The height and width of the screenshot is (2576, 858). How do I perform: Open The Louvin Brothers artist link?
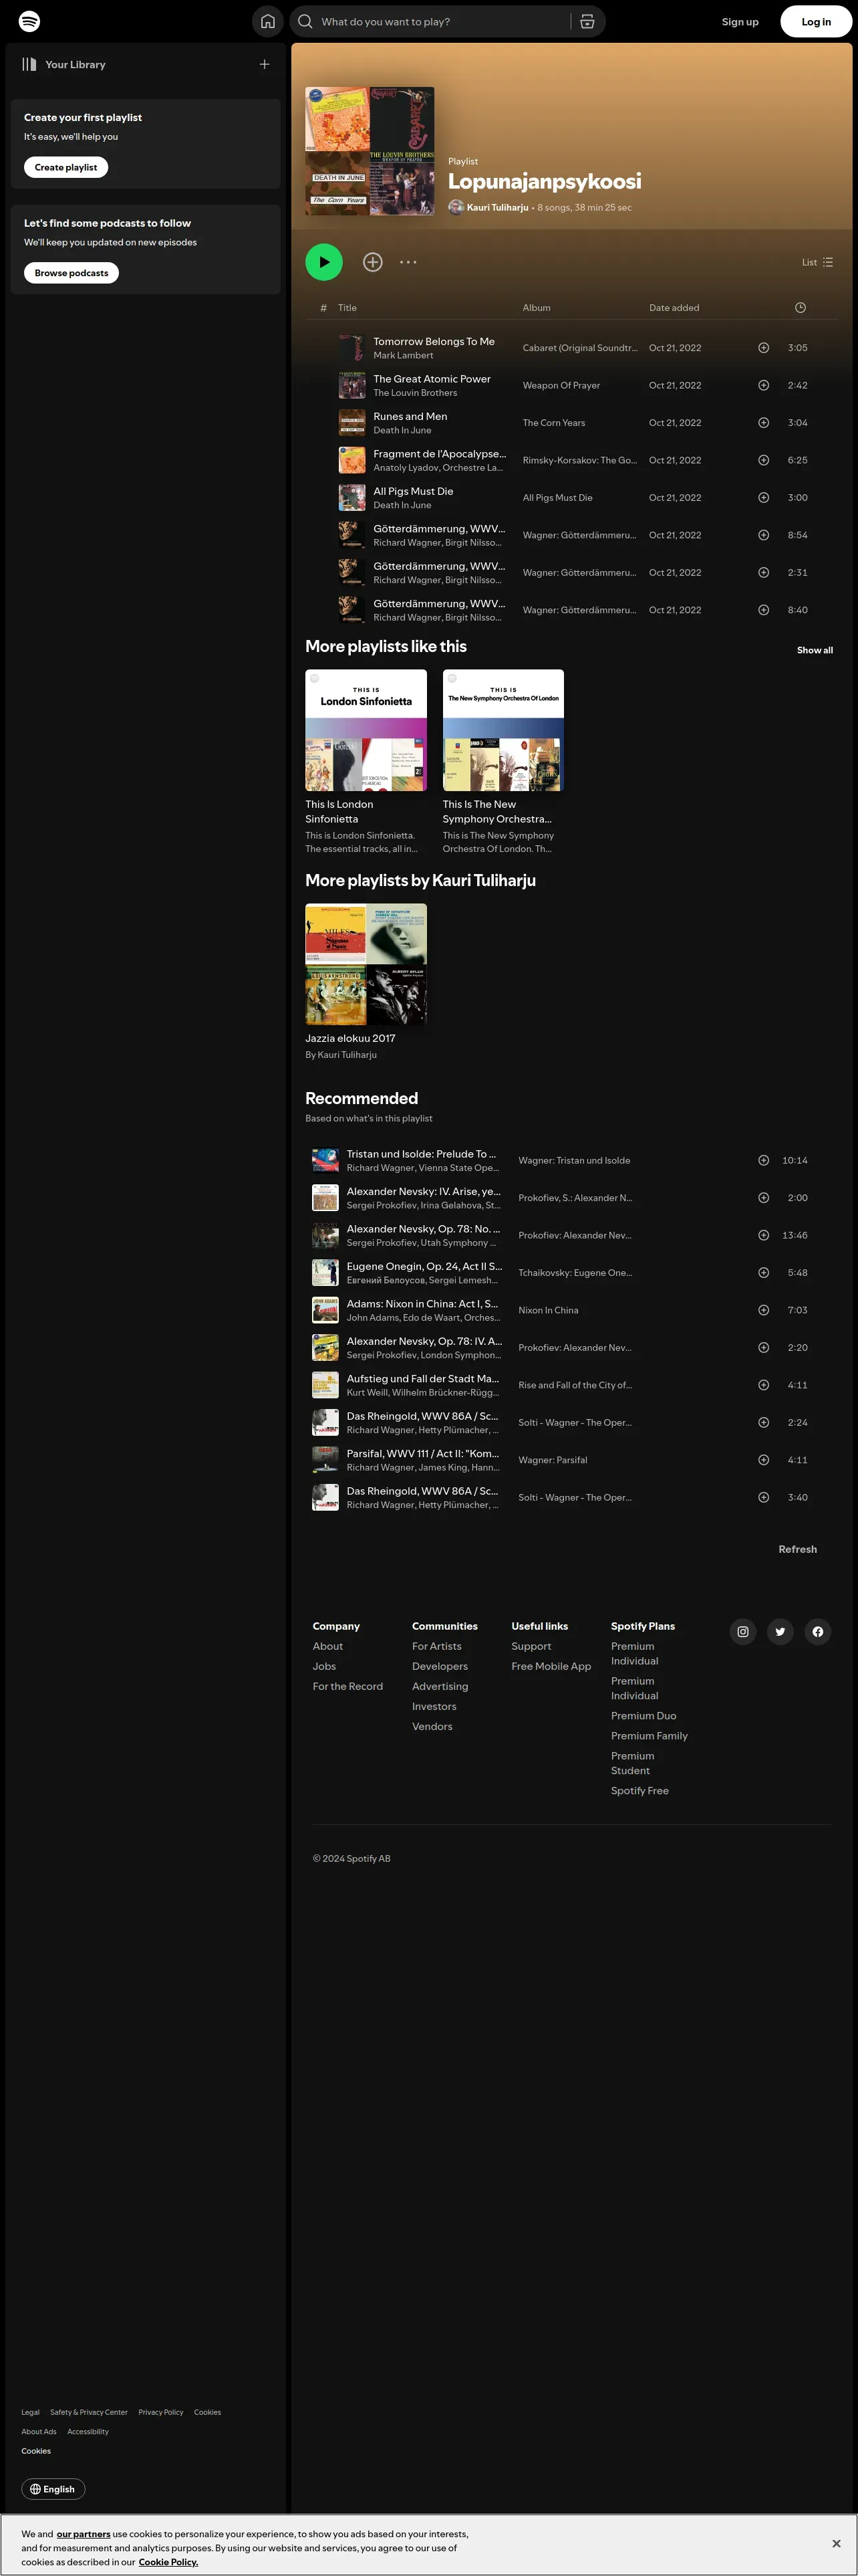pos(416,393)
